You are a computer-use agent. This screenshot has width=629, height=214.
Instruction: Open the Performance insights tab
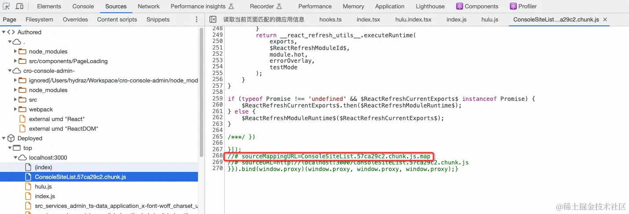click(202, 6)
